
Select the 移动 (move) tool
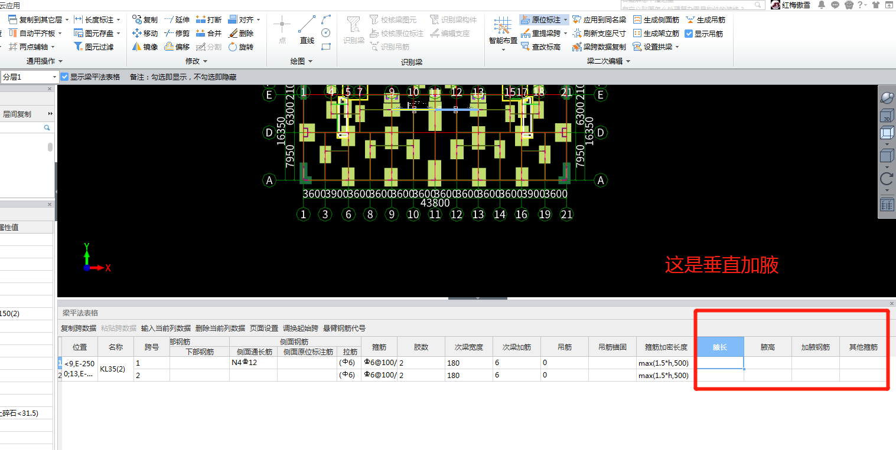145,33
